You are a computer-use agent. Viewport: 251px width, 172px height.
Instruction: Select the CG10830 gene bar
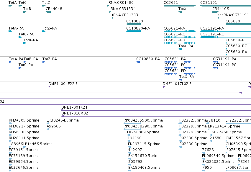click(134, 24)
